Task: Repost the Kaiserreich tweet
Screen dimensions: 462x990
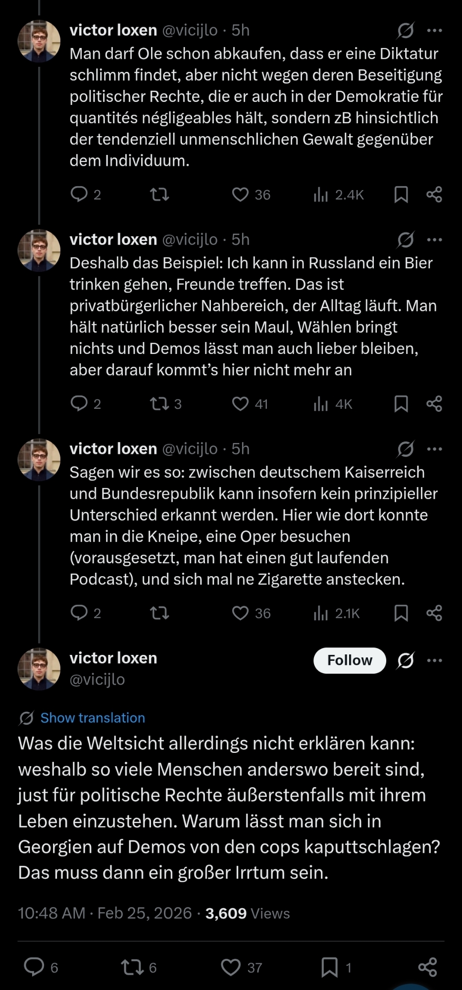Action: (159, 614)
